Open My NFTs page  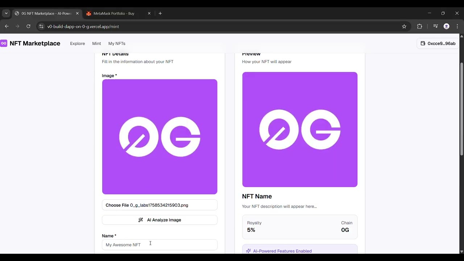pyautogui.click(x=117, y=43)
